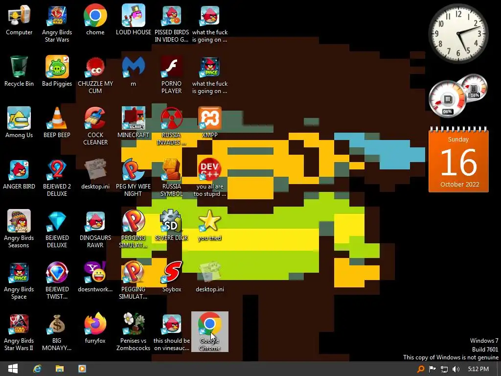Screen dimensions: 501x376
Task: Click the analog clock gadget
Action: click(458, 34)
